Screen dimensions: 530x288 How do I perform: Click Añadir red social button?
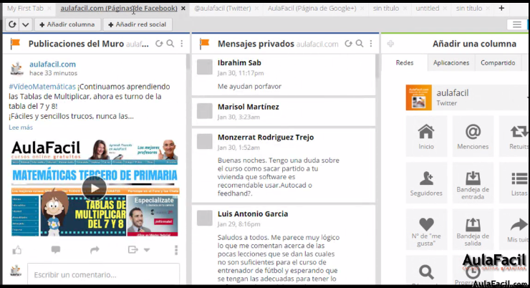(x=138, y=24)
